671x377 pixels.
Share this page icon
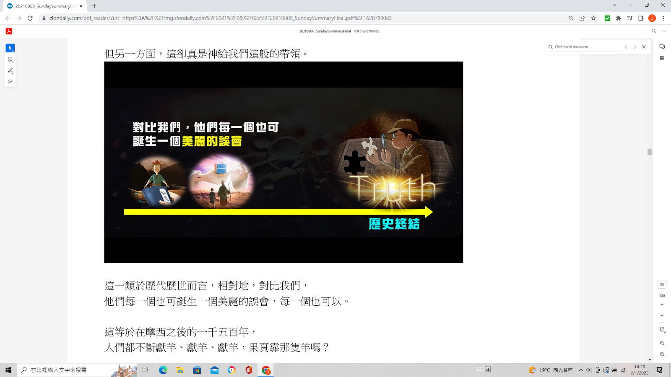pyautogui.click(x=582, y=18)
